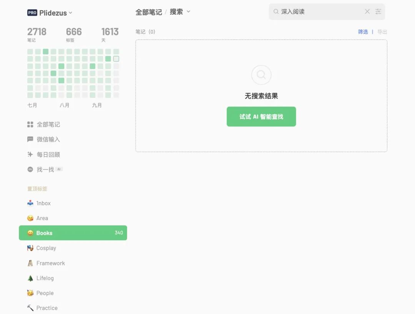Click the Inbox tray emoji icon
Screen dimensions: 415x314
(30, 203)
